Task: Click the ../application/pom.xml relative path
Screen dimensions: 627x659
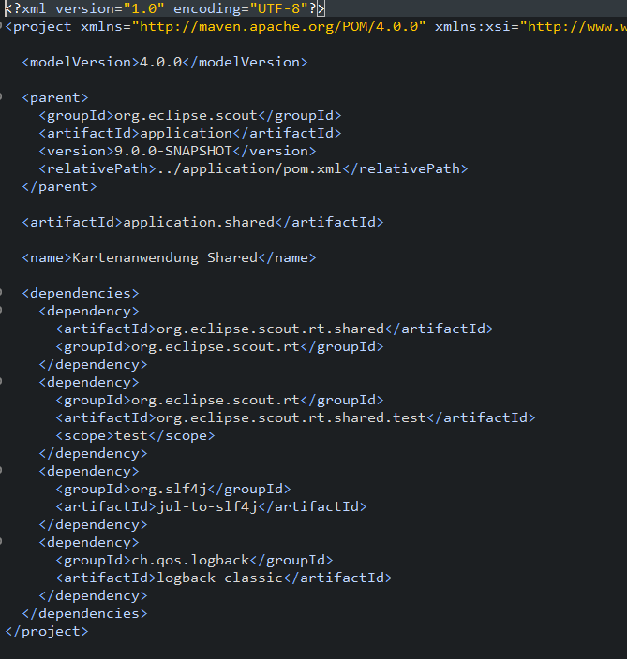Action: click(248, 168)
